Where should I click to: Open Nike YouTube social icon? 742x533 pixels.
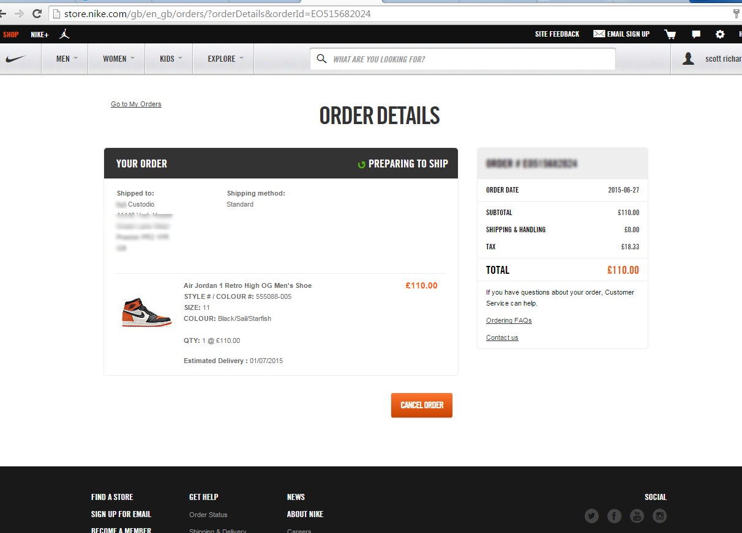point(637,516)
